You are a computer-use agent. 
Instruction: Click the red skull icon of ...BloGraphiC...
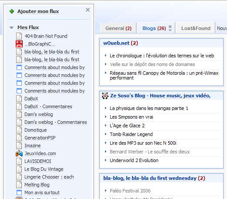click(x=19, y=44)
